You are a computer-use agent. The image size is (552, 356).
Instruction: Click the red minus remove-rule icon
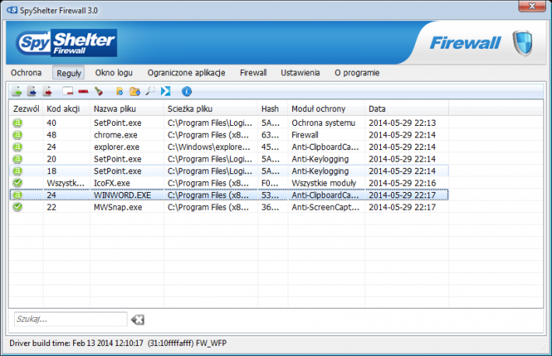tap(83, 92)
